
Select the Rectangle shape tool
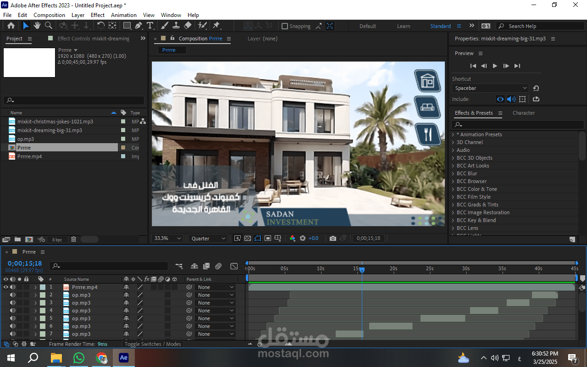point(127,26)
